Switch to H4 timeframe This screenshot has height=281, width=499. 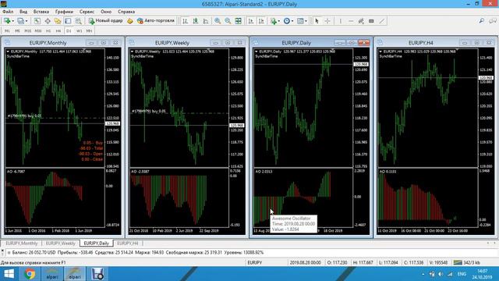[x=58, y=31]
